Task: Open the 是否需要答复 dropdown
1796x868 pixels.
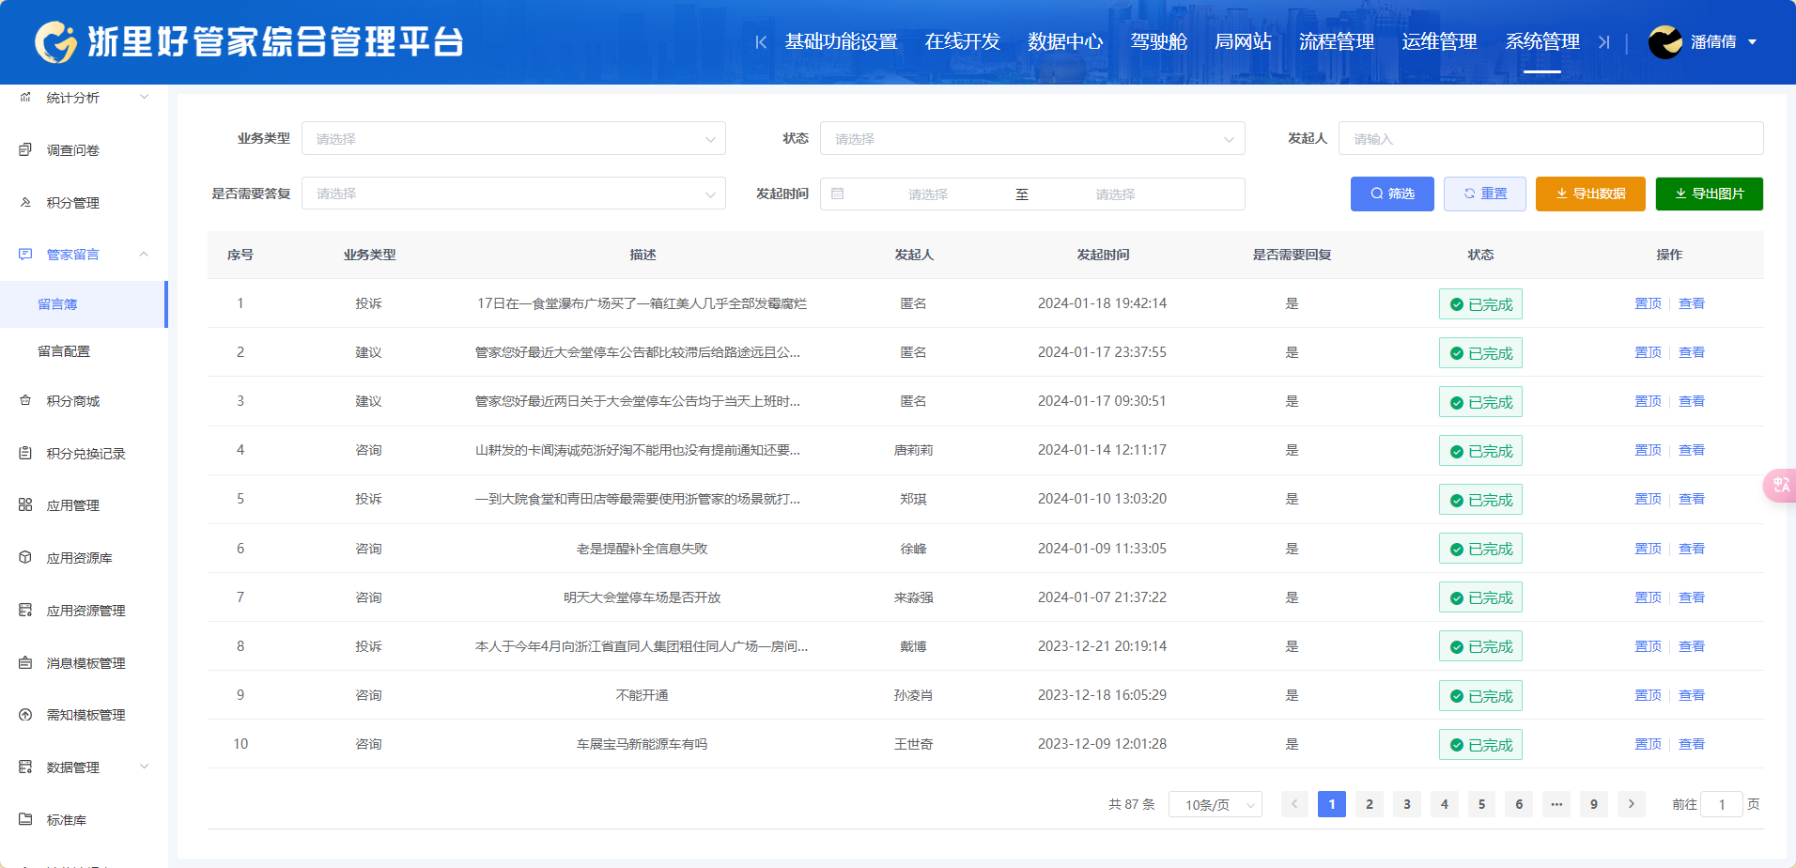Action: [513, 194]
